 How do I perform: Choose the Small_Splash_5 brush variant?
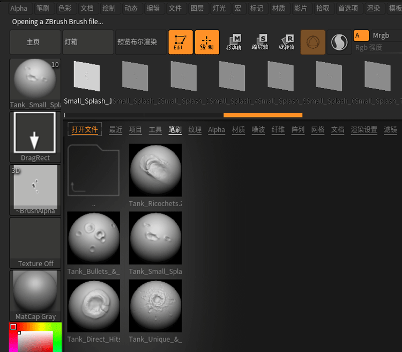(x=280, y=83)
